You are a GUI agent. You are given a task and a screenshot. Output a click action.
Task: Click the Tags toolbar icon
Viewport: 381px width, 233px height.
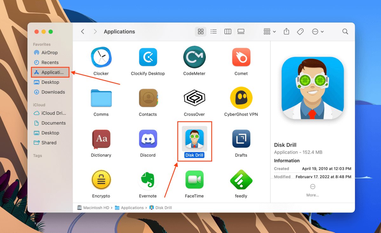click(300, 31)
